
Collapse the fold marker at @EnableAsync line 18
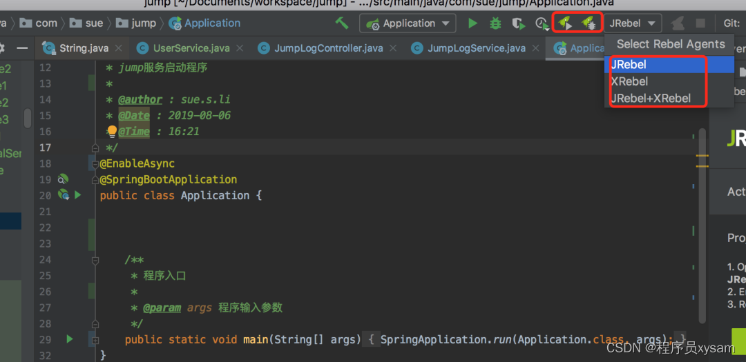click(95, 164)
